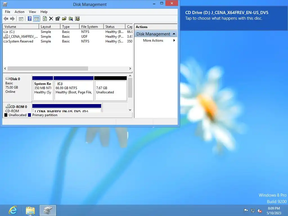Sort by the Capacity column header
Viewport: 288px width, 216px height.
(129, 27)
